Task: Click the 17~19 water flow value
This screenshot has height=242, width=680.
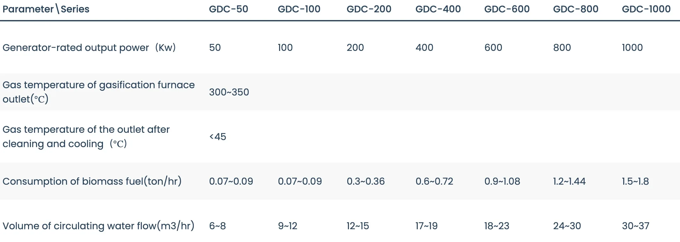Action: point(426,226)
